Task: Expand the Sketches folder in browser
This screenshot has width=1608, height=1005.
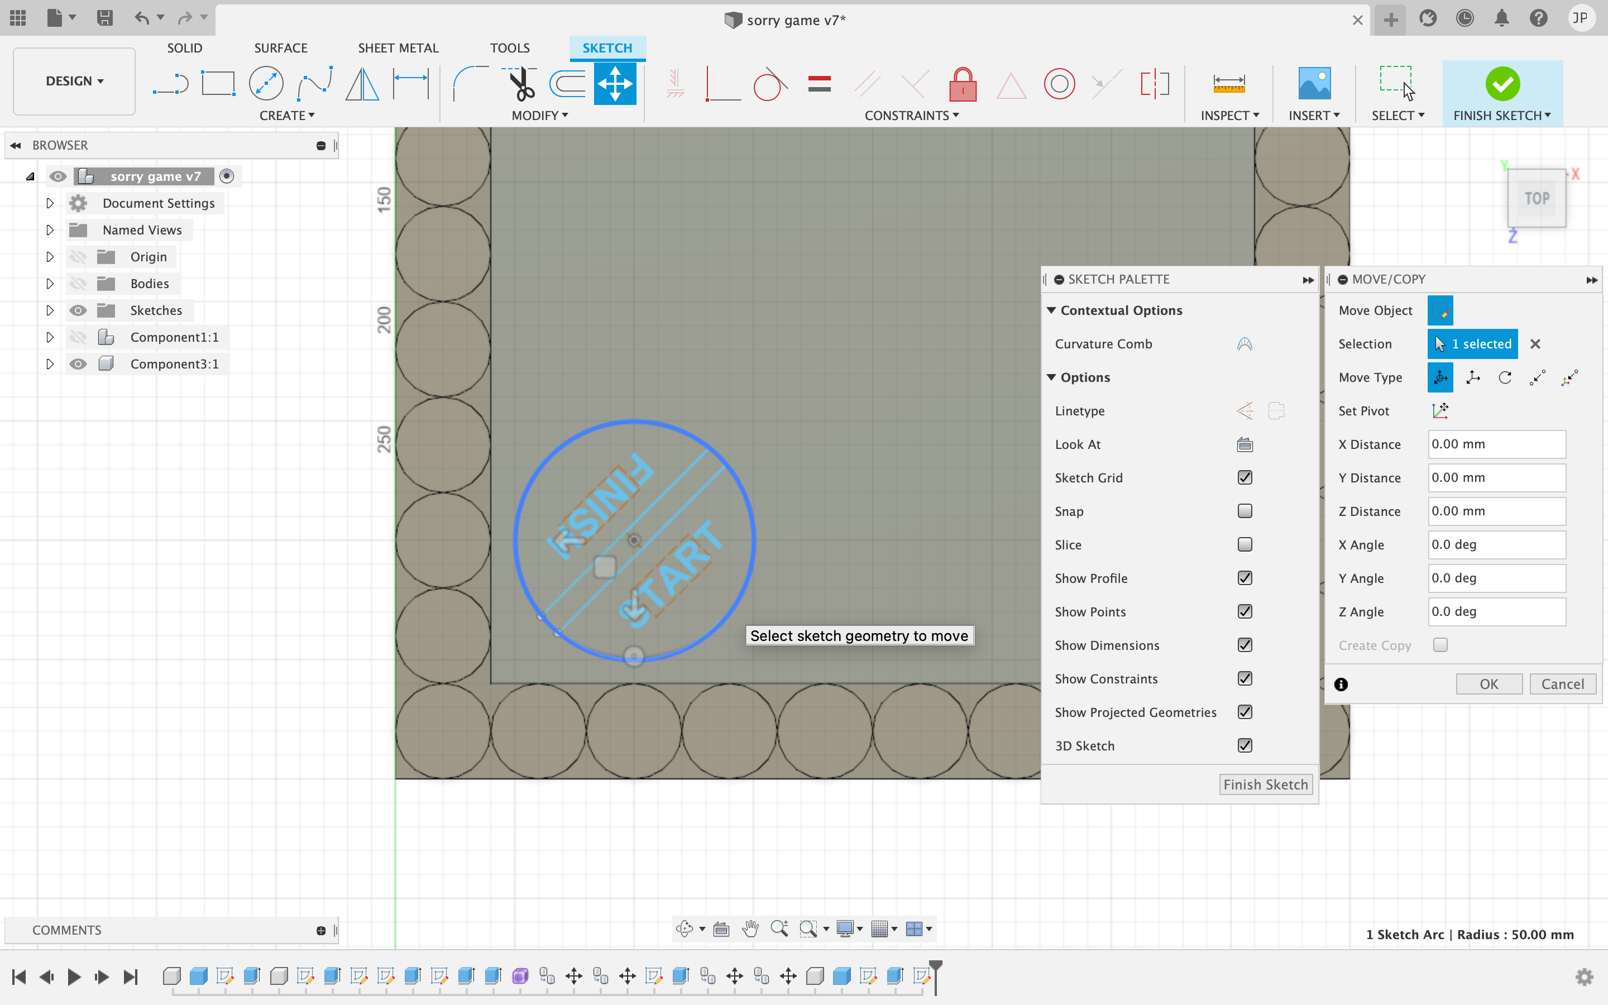Action: 49,309
